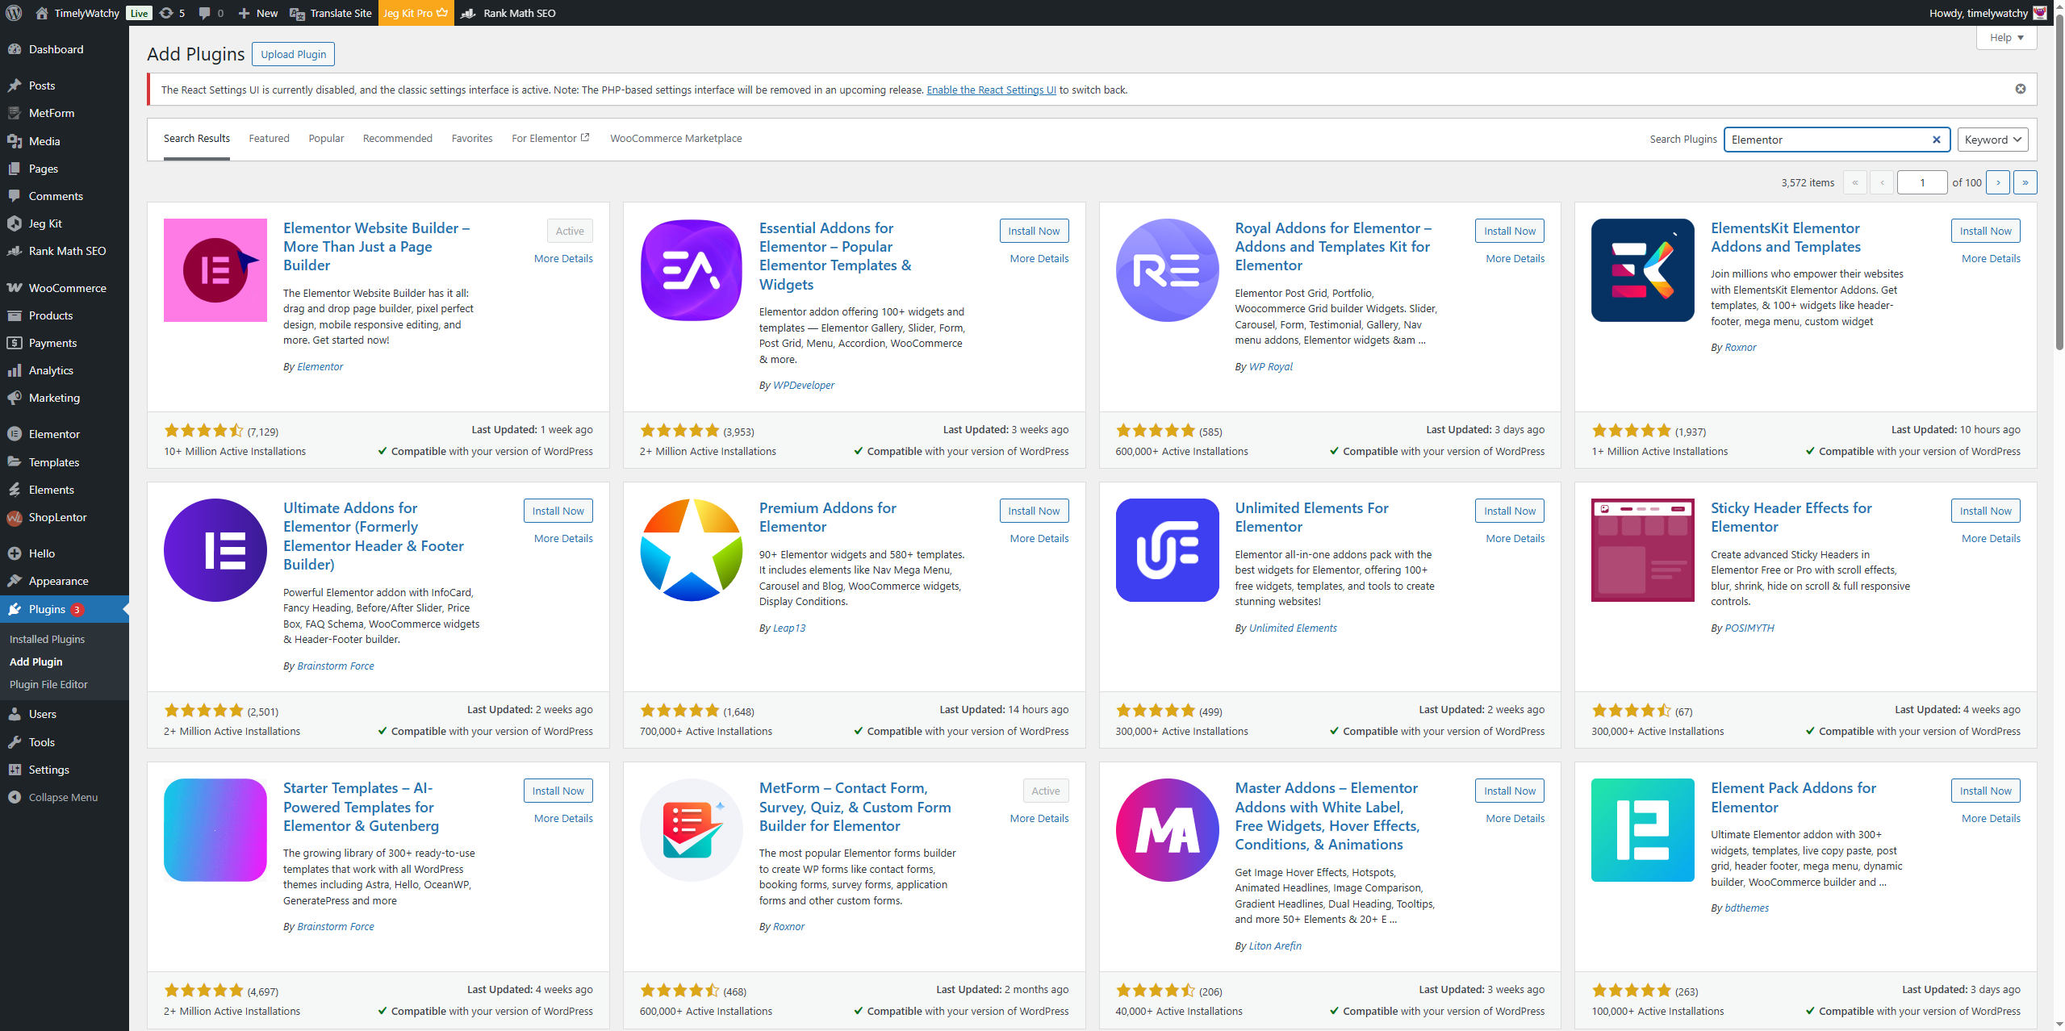The height and width of the screenshot is (1031, 2065).
Task: Clear the Elementor search field
Action: pyautogui.click(x=1935, y=140)
